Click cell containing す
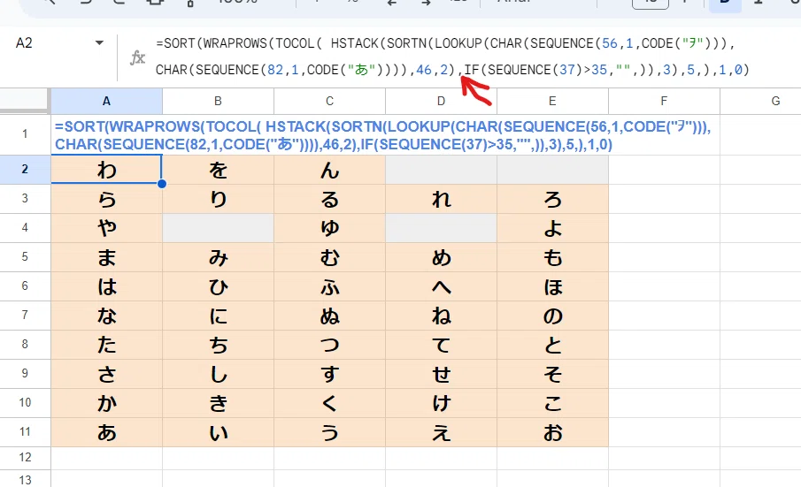Screen dimensions: 801x487 pyautogui.click(x=329, y=373)
